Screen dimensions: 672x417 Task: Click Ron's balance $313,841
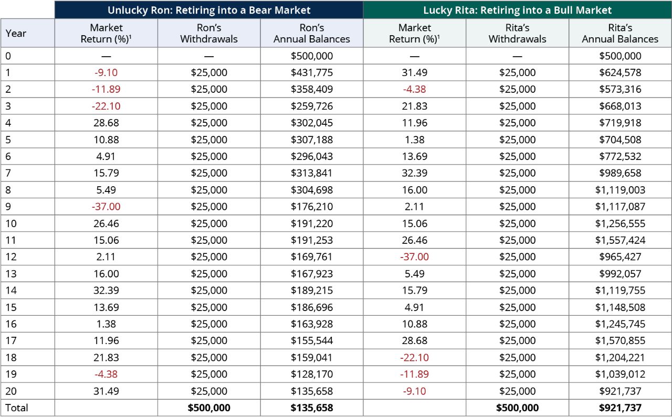[312, 173]
